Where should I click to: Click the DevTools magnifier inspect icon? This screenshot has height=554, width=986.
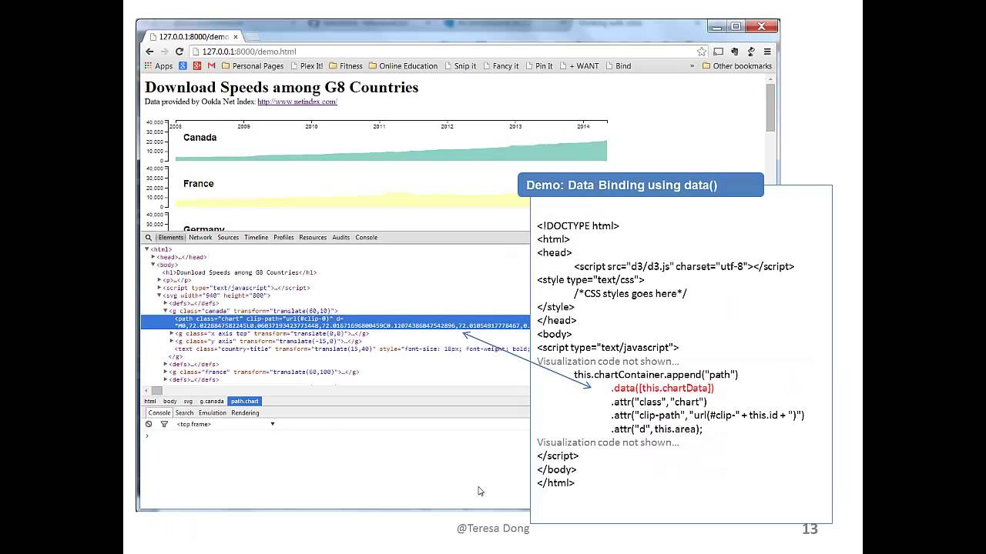click(149, 238)
